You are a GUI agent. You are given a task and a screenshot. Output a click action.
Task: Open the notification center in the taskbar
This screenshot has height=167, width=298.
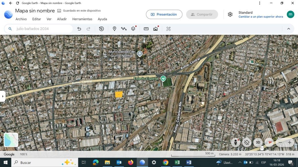[x=291, y=162]
